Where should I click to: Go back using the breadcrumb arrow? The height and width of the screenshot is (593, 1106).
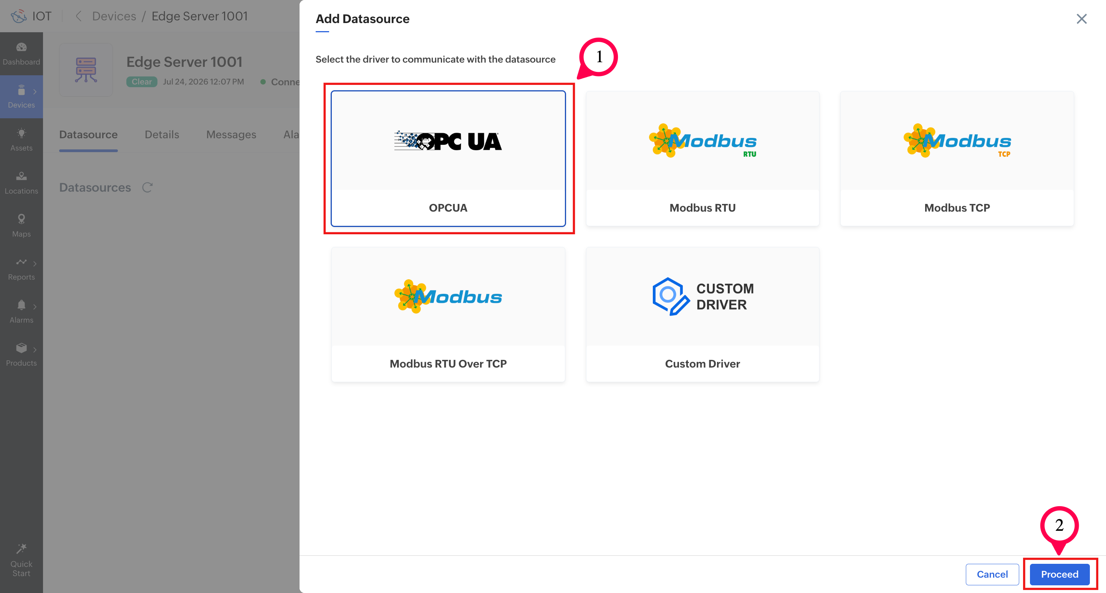pos(78,16)
